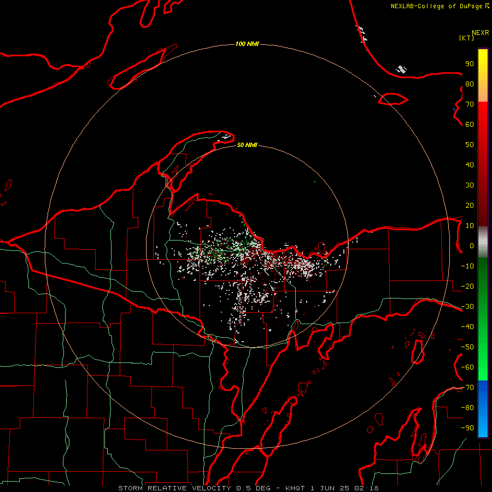Click the "STORM RELATIVE VELOCITY" caption text
This screenshot has width=492, height=492.
point(174,488)
